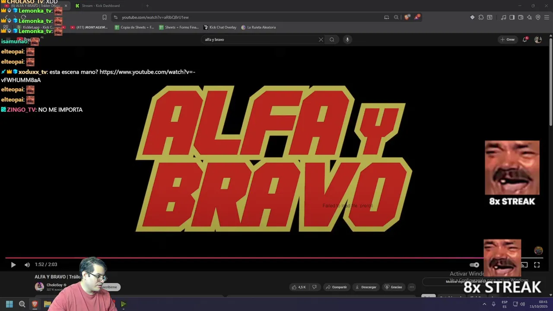Bookmark this page with bookmark icon

(x=104, y=17)
